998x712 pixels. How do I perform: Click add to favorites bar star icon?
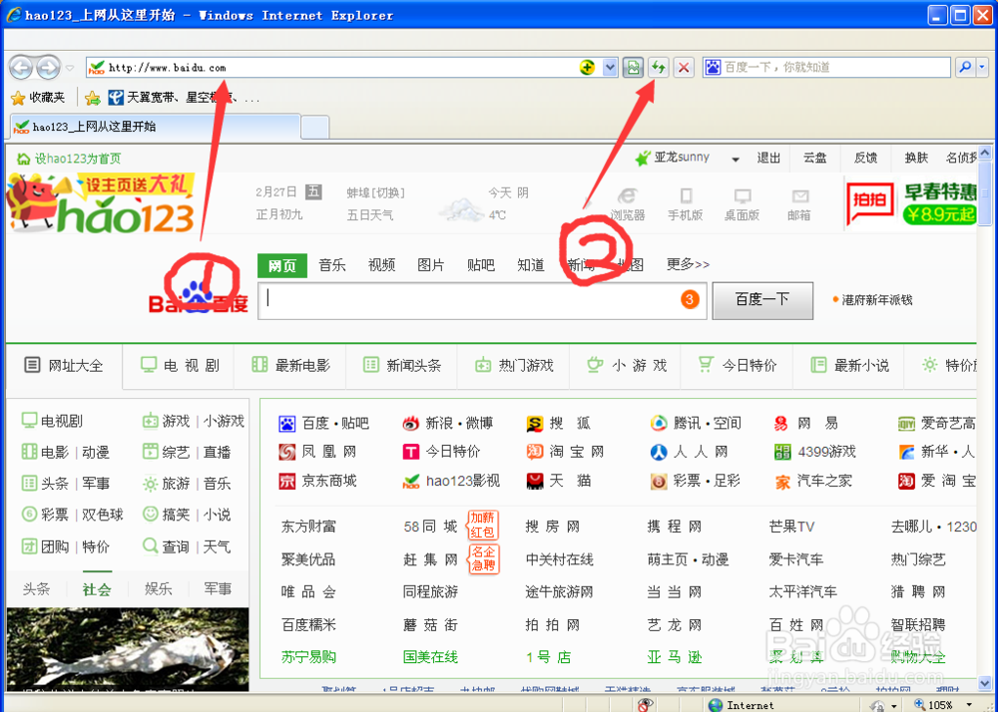point(92,98)
